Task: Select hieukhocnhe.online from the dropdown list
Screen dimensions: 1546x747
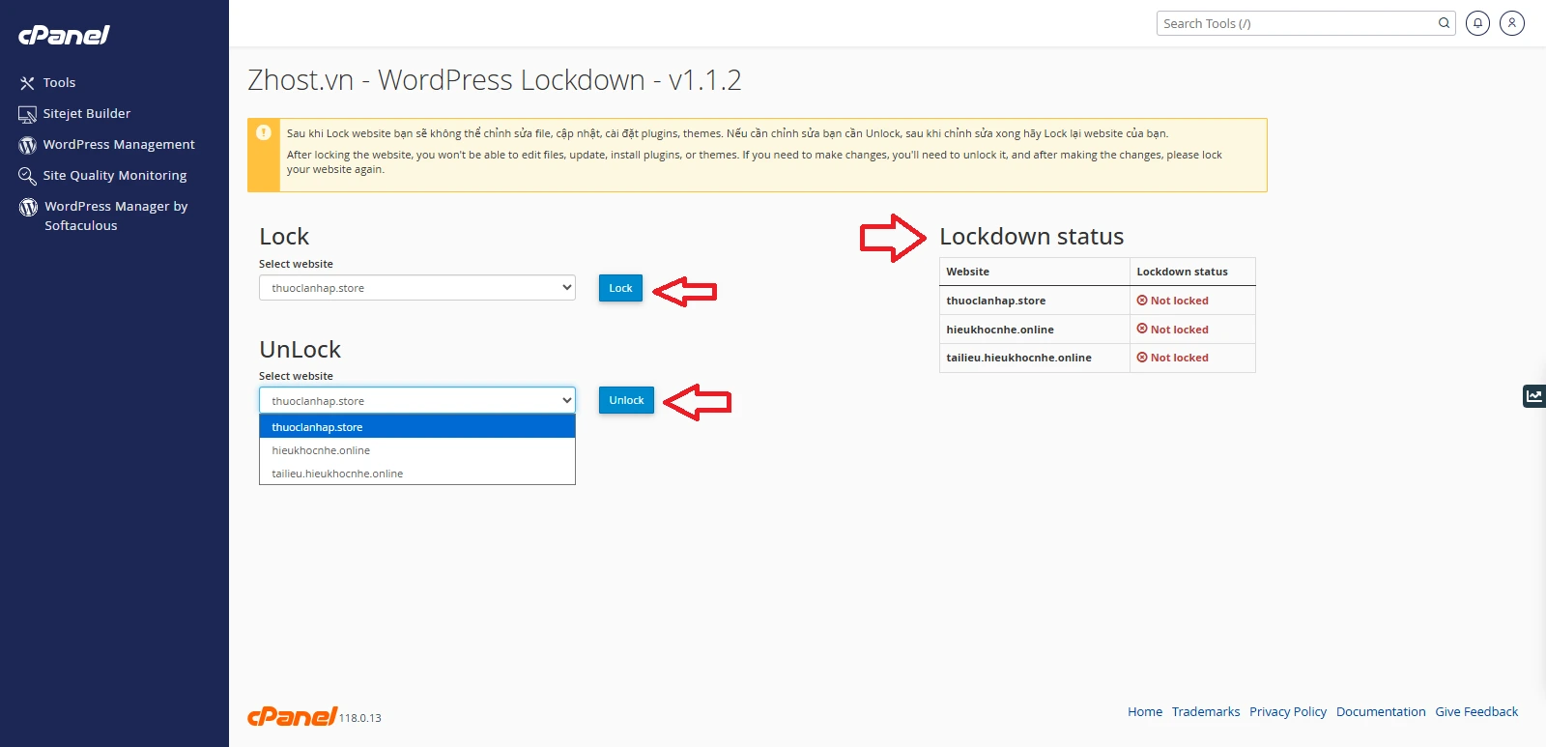Action: pos(321,450)
